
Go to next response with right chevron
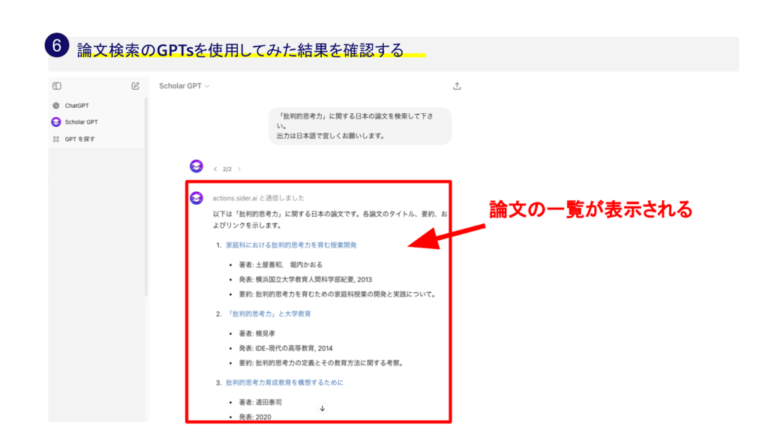click(x=240, y=169)
